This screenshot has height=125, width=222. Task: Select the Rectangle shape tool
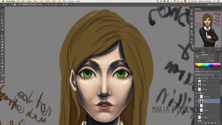coord(2,63)
